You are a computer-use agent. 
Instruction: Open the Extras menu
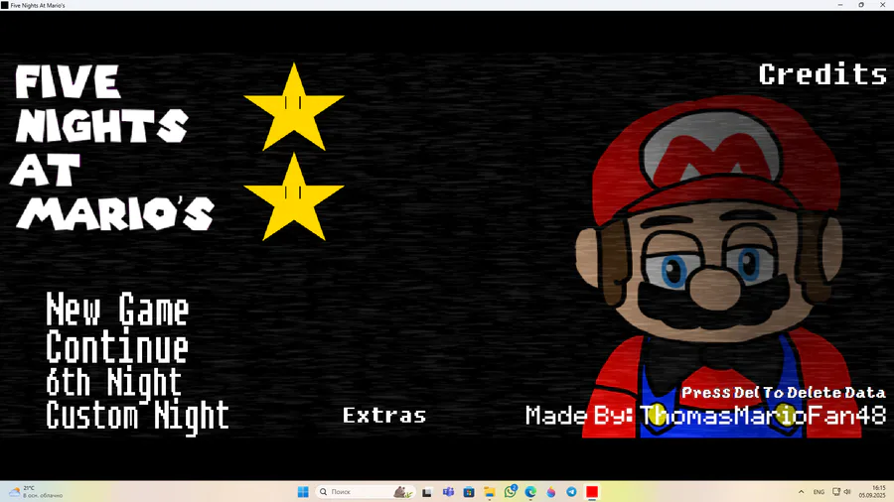click(x=384, y=415)
